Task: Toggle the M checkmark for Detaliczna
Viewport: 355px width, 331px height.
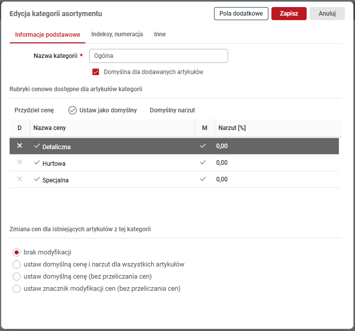Action: click(x=203, y=146)
